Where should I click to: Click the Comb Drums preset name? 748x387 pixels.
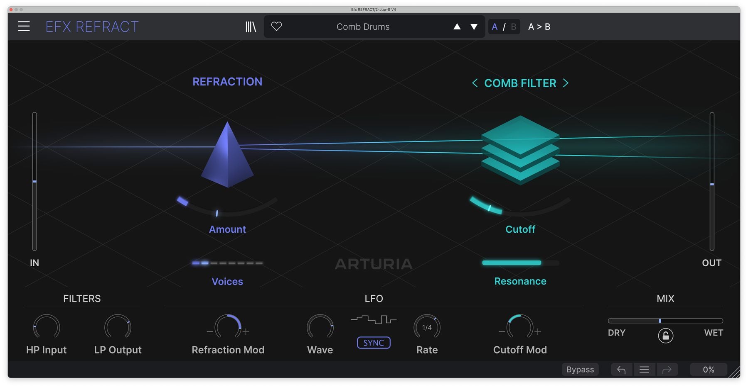(x=363, y=27)
